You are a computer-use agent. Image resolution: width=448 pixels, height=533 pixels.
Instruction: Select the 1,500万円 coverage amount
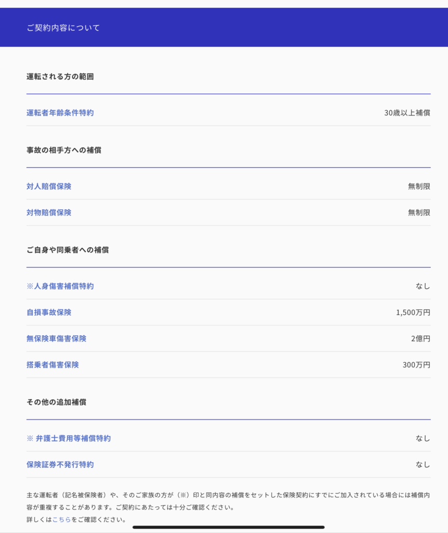click(x=413, y=312)
